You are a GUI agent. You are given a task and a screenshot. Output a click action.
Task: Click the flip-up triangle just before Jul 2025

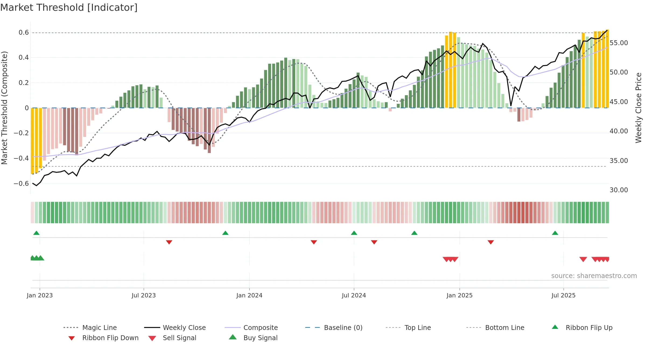(555, 233)
